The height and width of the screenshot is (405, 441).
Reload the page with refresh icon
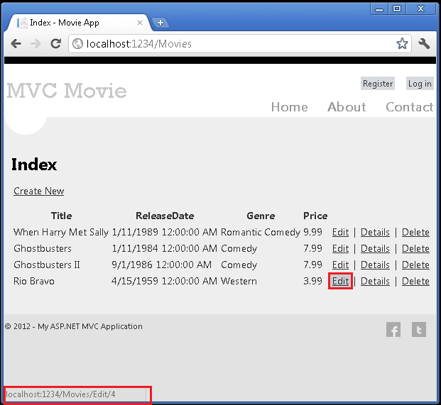pos(56,44)
